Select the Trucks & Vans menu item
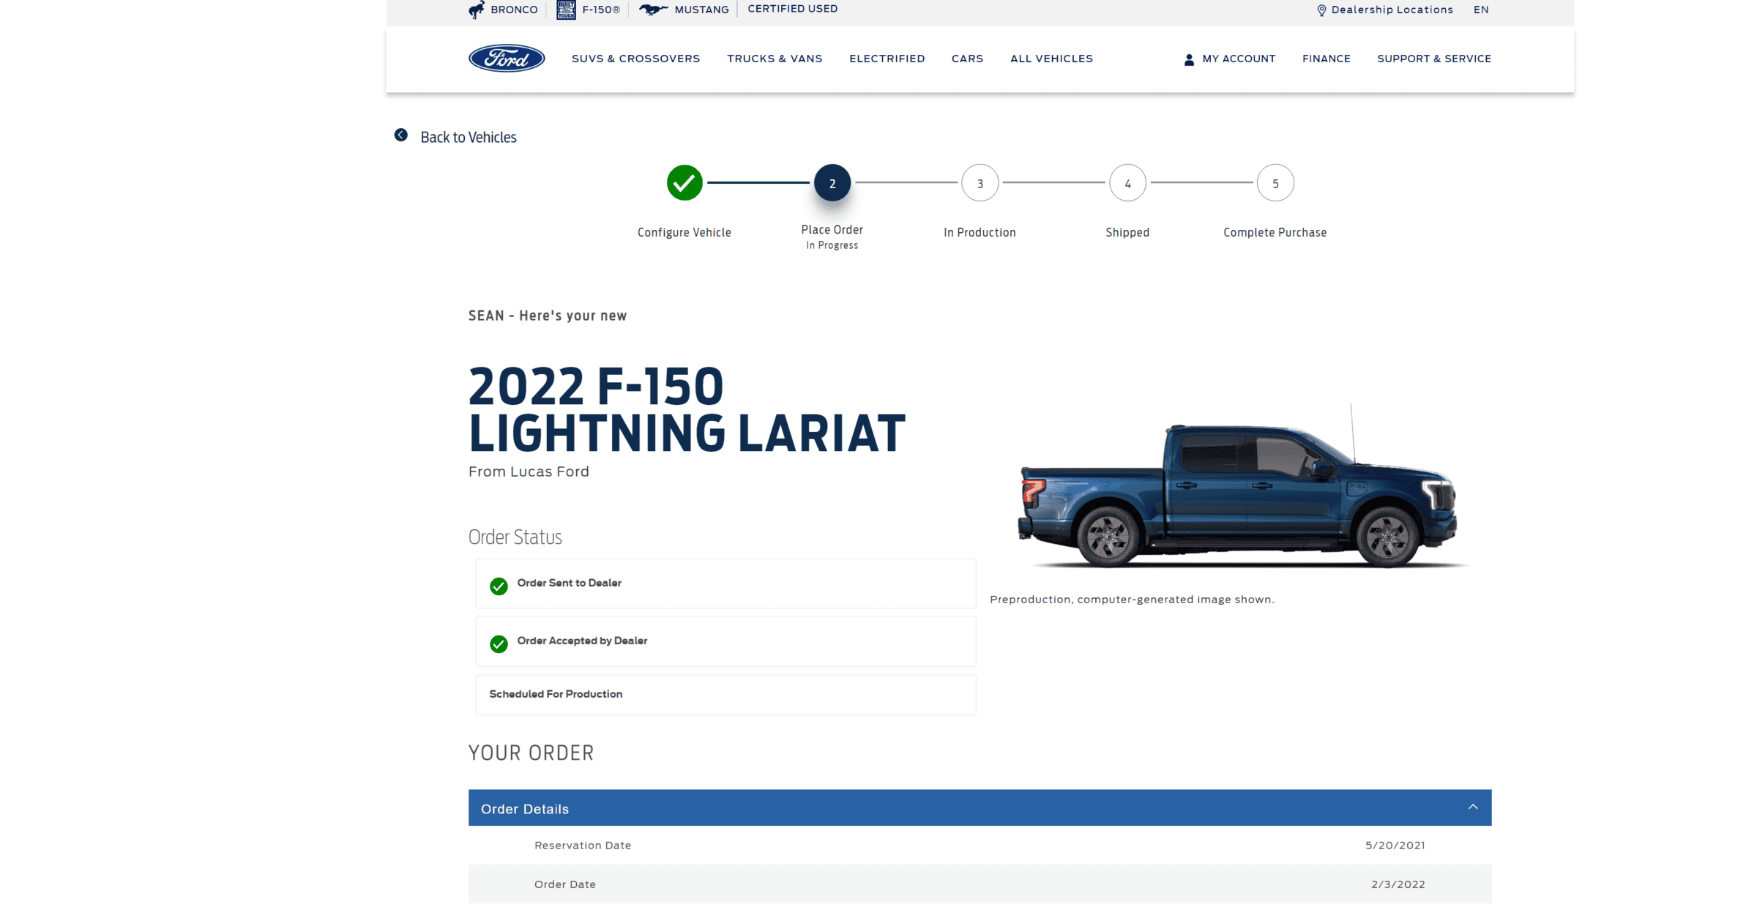The image size is (1757, 910). (x=775, y=58)
